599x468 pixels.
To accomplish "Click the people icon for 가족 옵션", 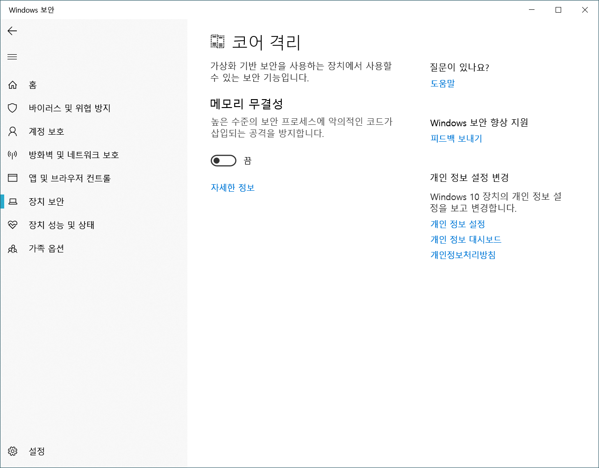I will [x=13, y=249].
